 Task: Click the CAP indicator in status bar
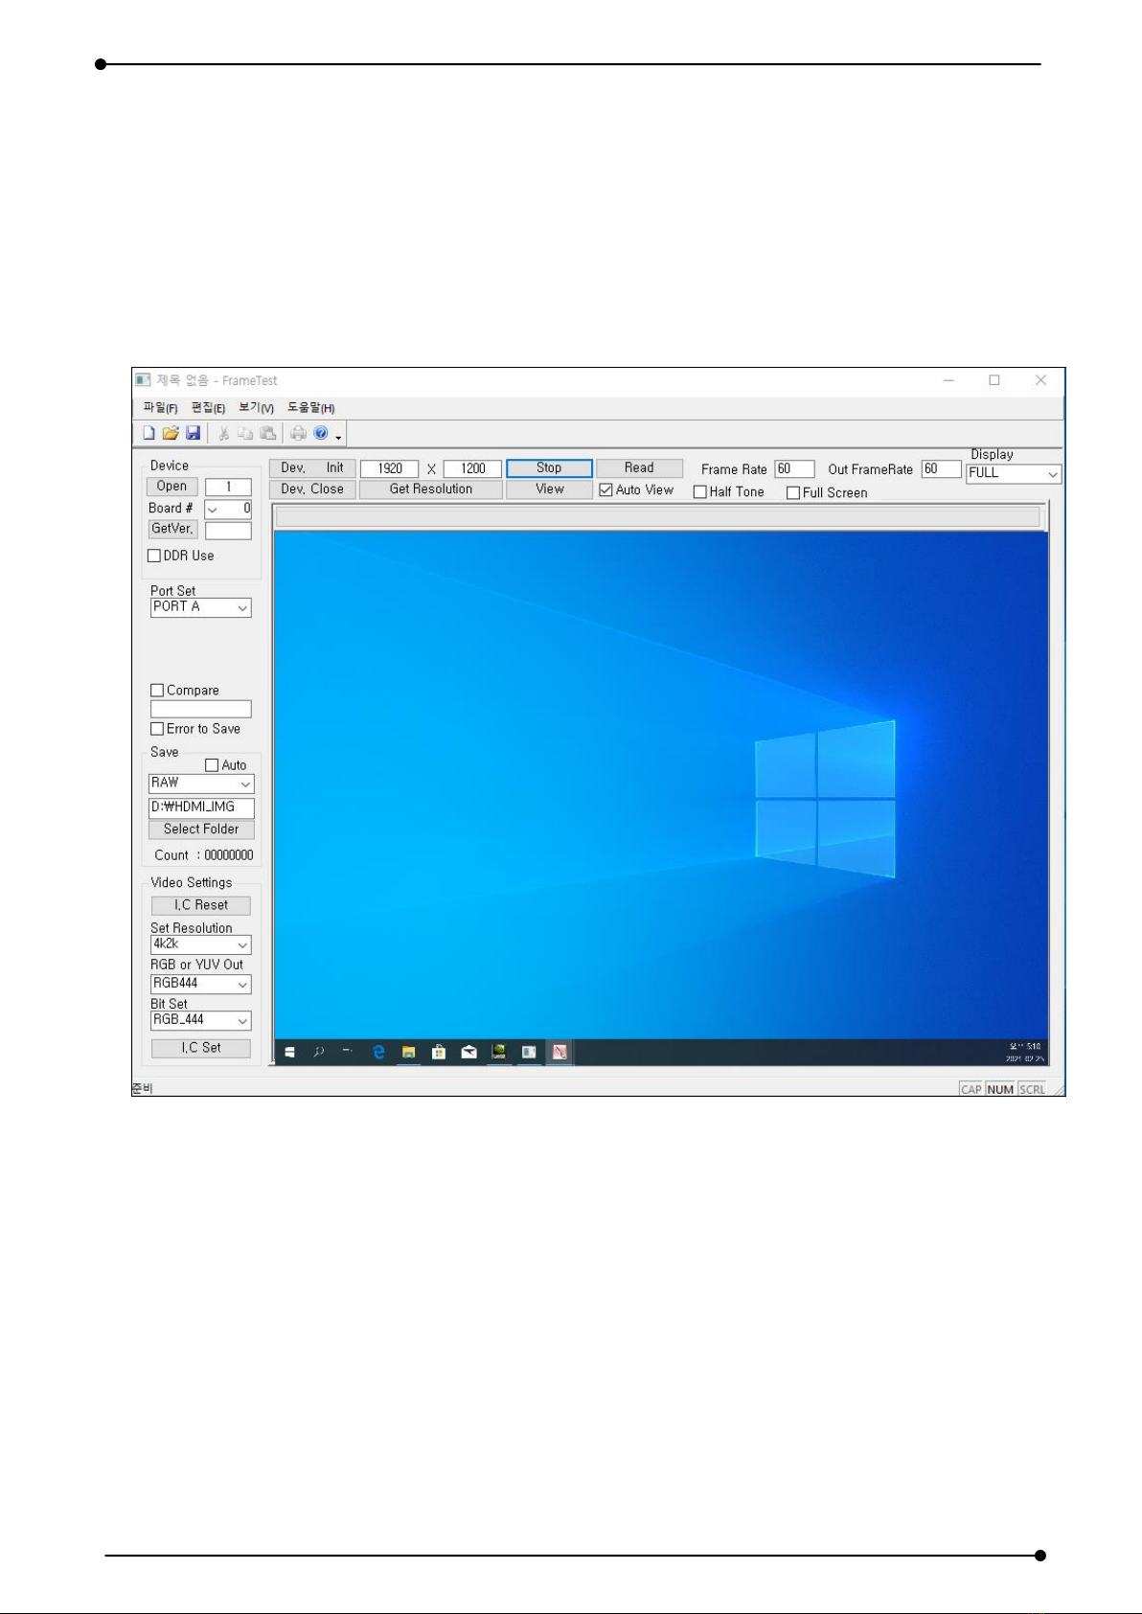coord(971,1089)
